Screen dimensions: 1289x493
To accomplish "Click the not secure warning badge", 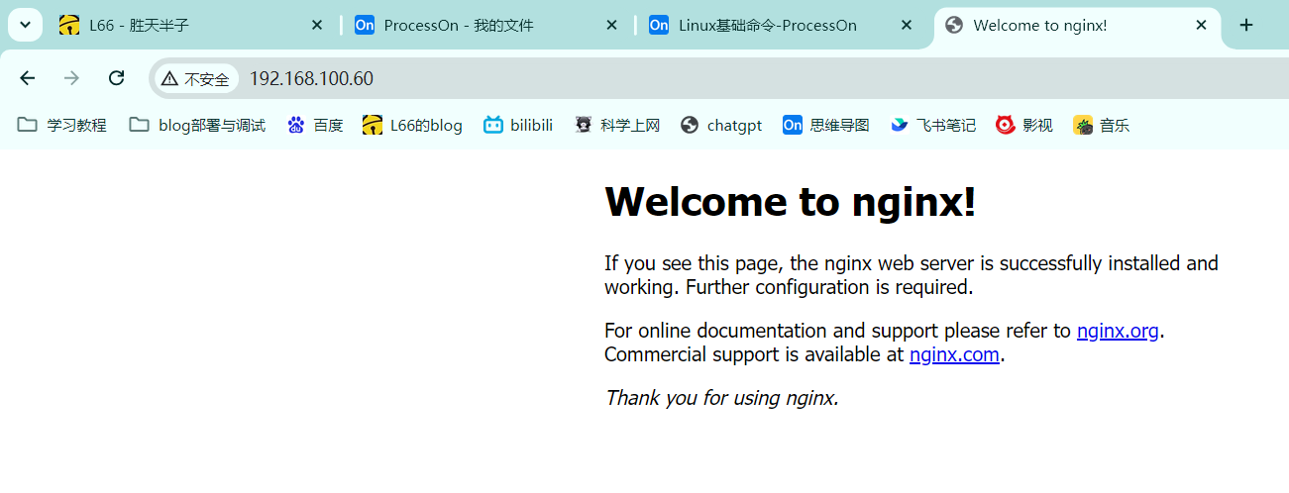I will coord(196,79).
